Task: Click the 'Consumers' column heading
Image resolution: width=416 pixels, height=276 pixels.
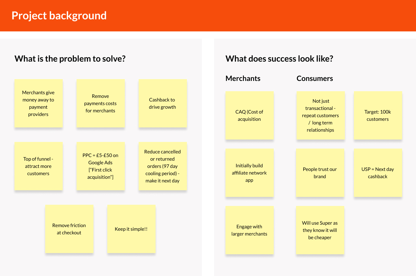Action: (315, 79)
